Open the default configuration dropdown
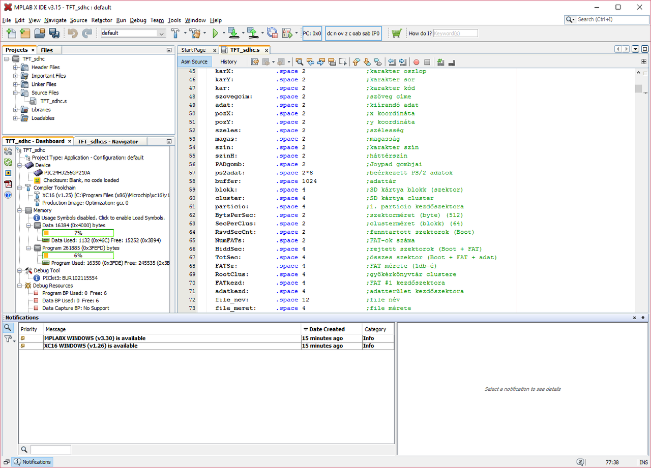Screen dimensions: 651x468 coord(133,33)
